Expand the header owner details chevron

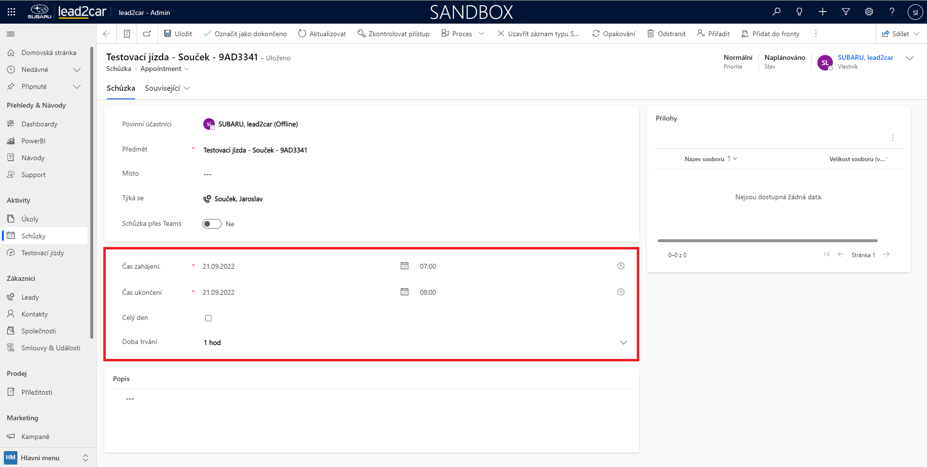point(910,58)
